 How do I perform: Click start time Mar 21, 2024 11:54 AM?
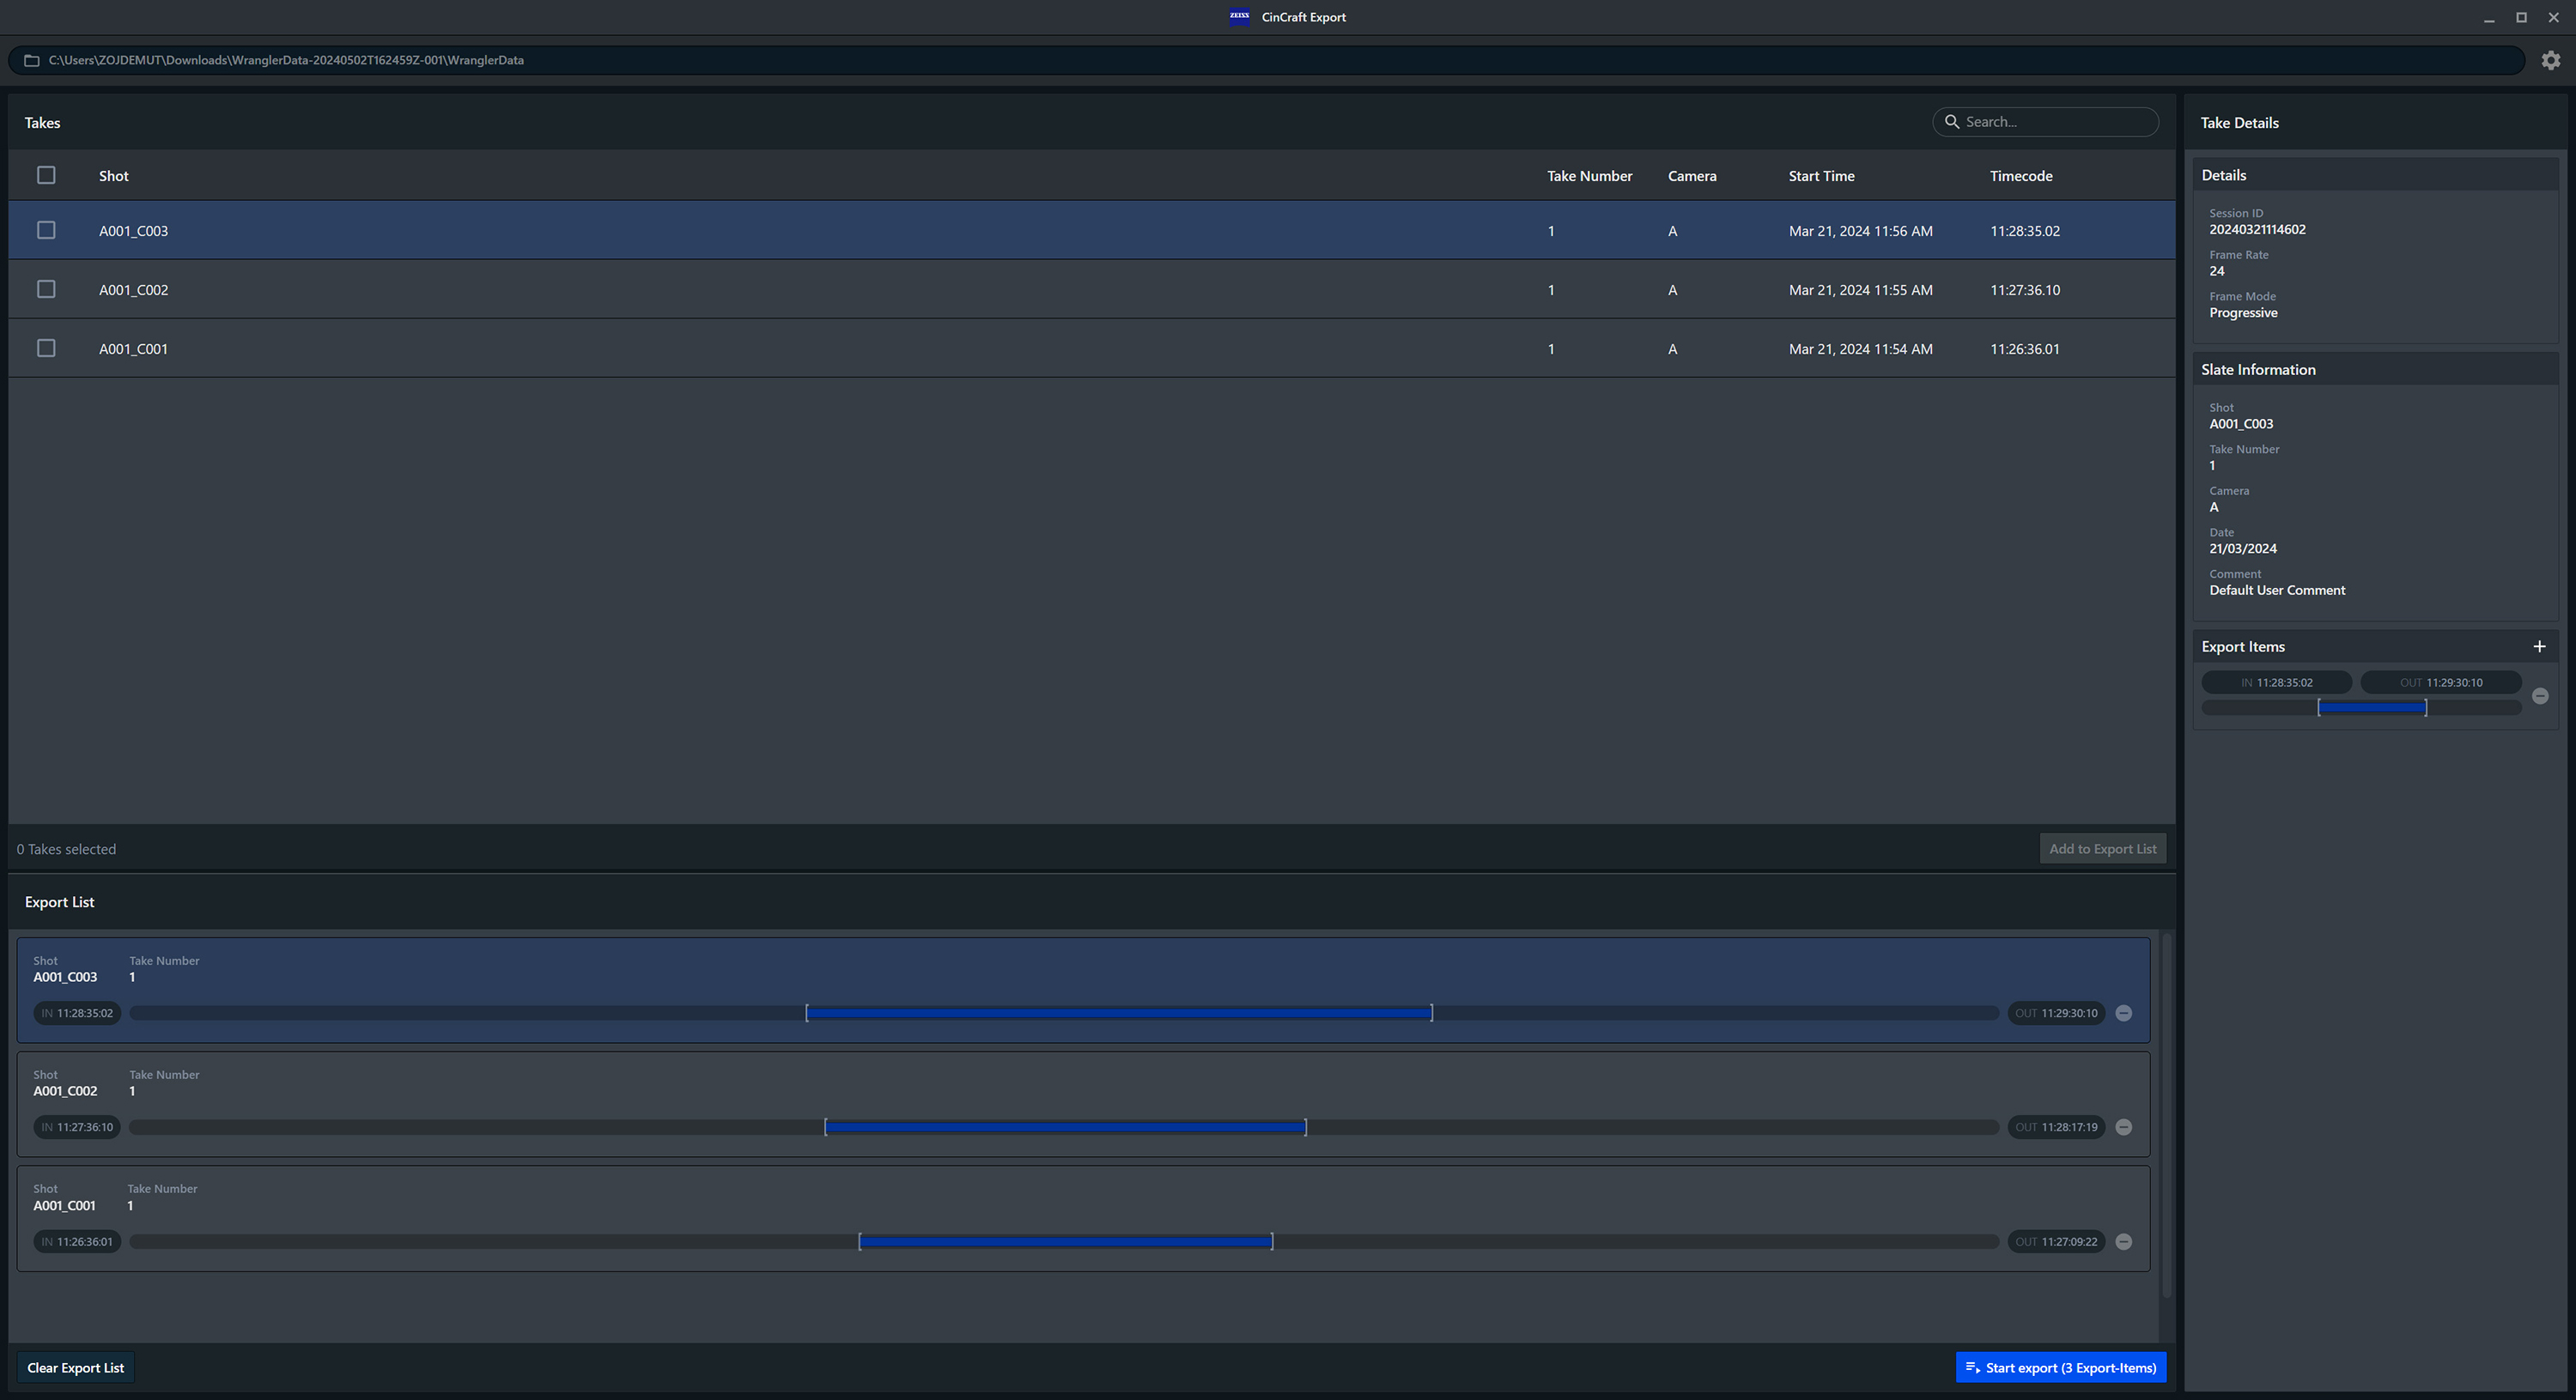pyautogui.click(x=1860, y=349)
